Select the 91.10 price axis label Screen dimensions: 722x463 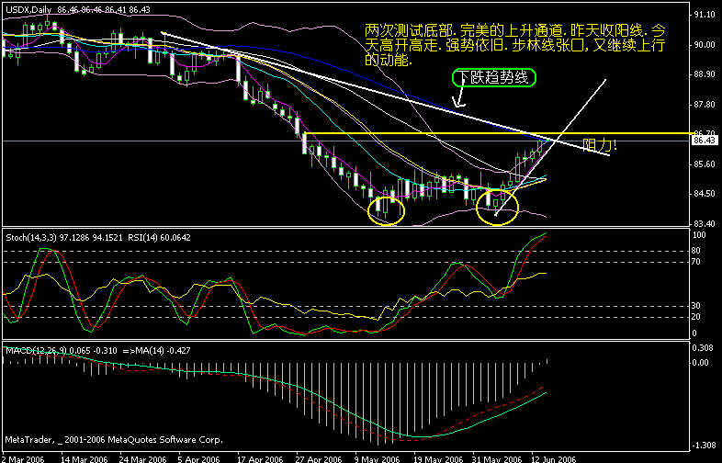click(x=705, y=15)
